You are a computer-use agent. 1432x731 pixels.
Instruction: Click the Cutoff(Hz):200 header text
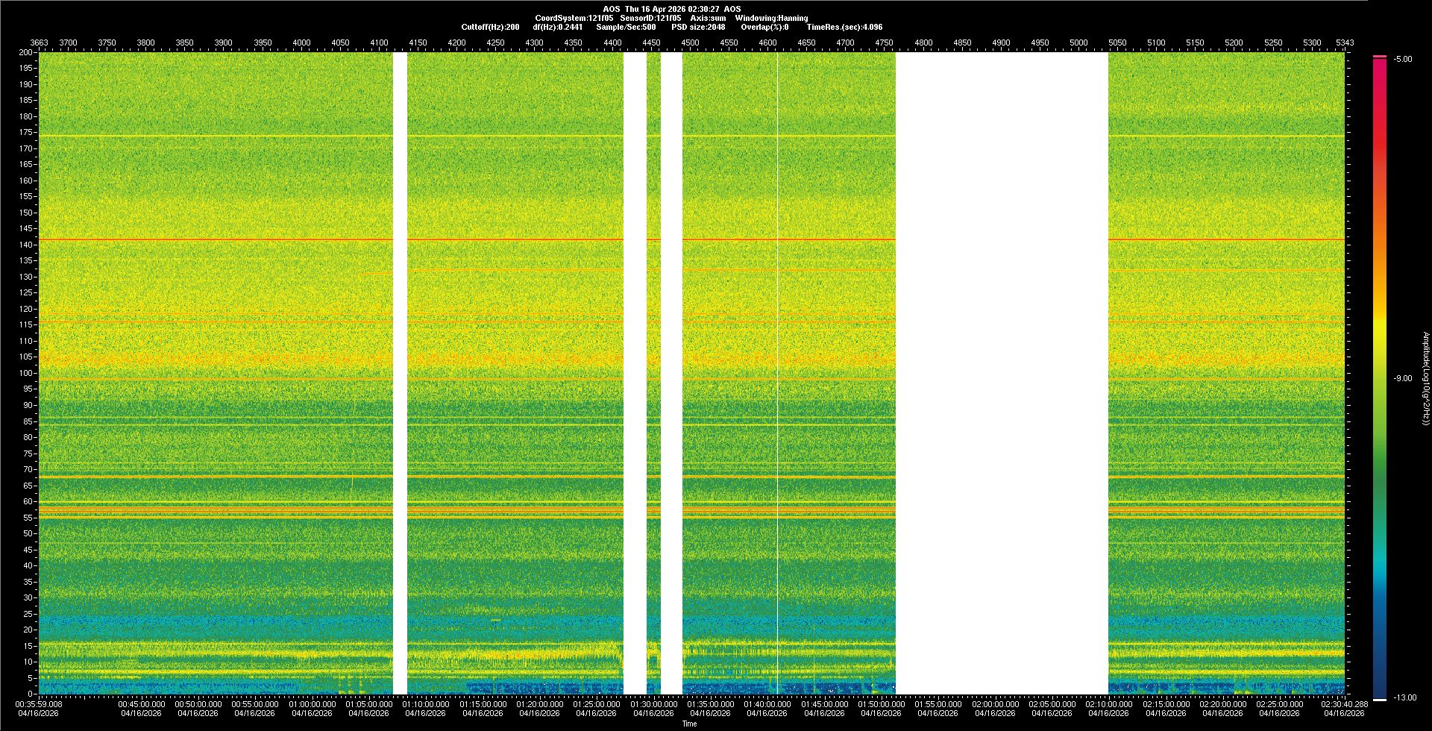[x=490, y=27]
